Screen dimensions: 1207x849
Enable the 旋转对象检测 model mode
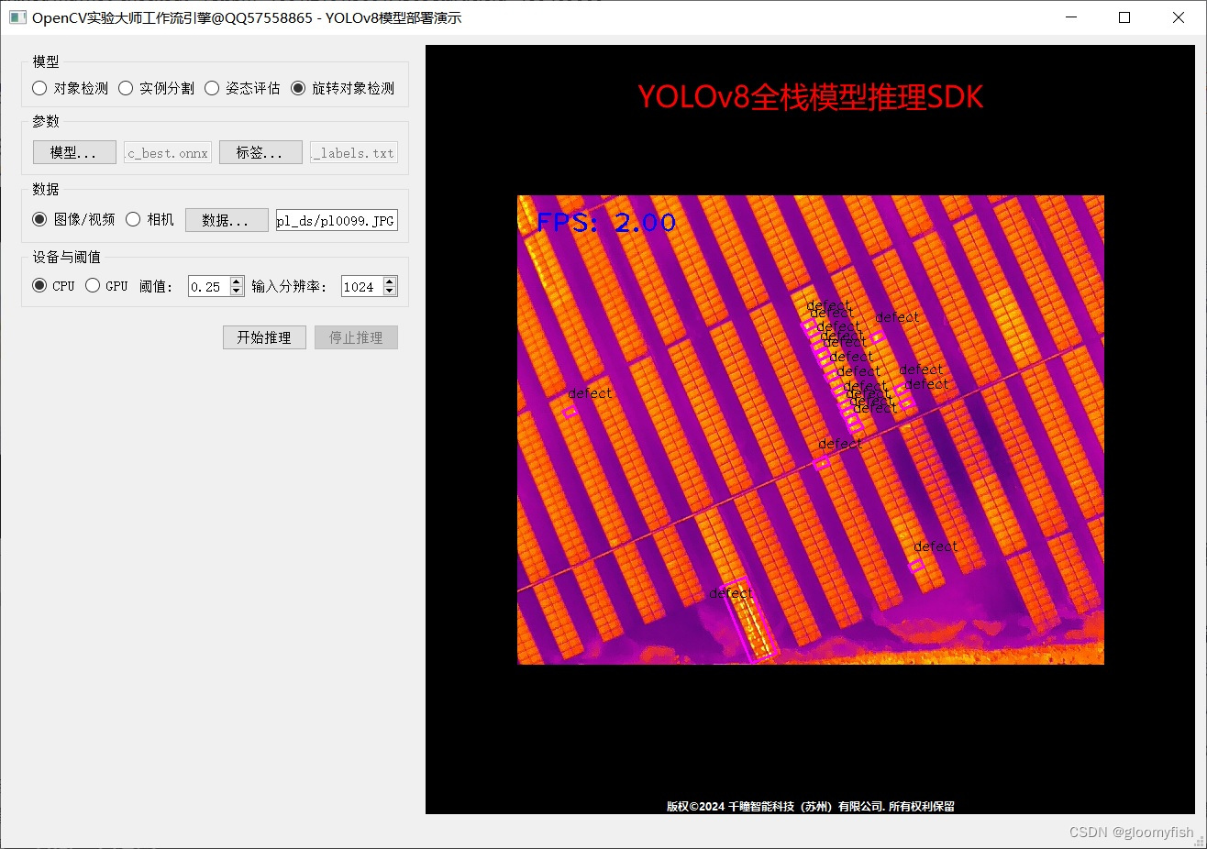pos(298,87)
